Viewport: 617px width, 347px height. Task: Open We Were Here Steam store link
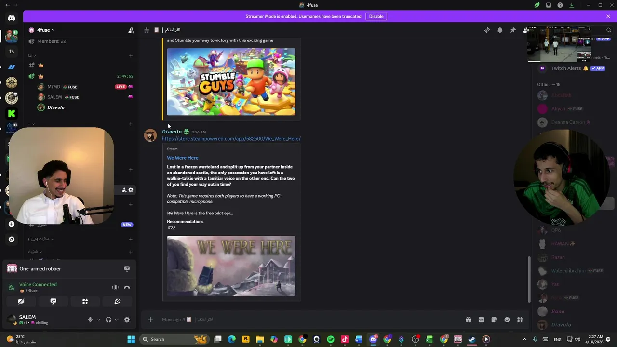click(x=231, y=139)
